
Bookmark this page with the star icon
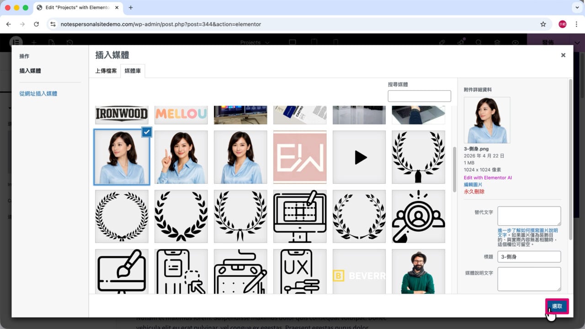tap(543, 24)
